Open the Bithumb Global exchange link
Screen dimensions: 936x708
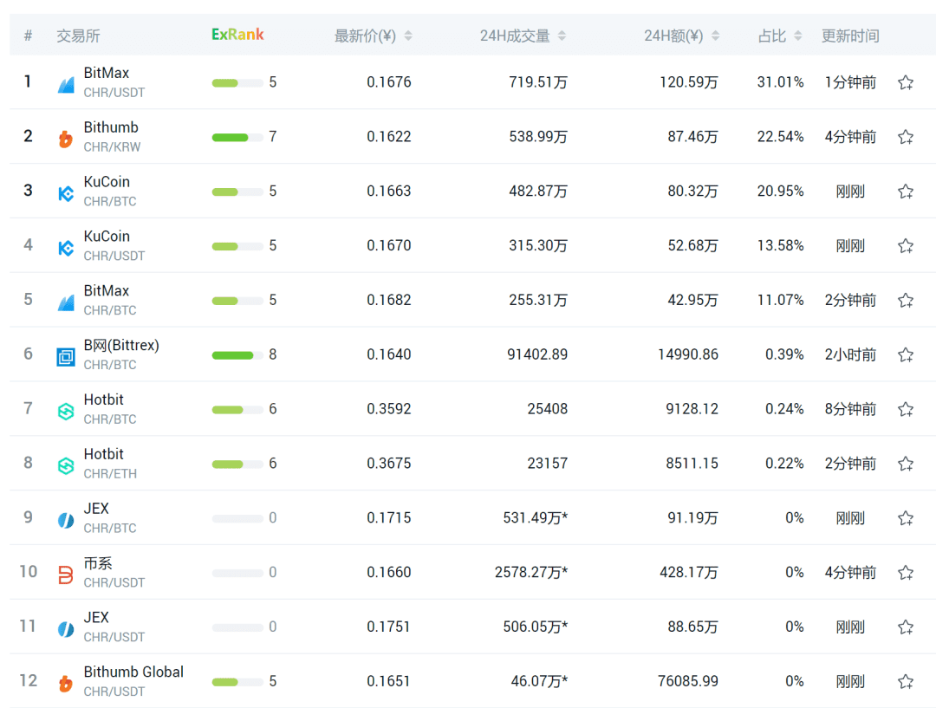pos(133,672)
